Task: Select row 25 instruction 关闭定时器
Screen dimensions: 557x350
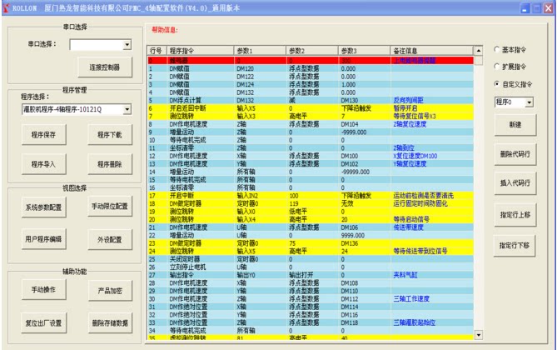Action: click(184, 259)
